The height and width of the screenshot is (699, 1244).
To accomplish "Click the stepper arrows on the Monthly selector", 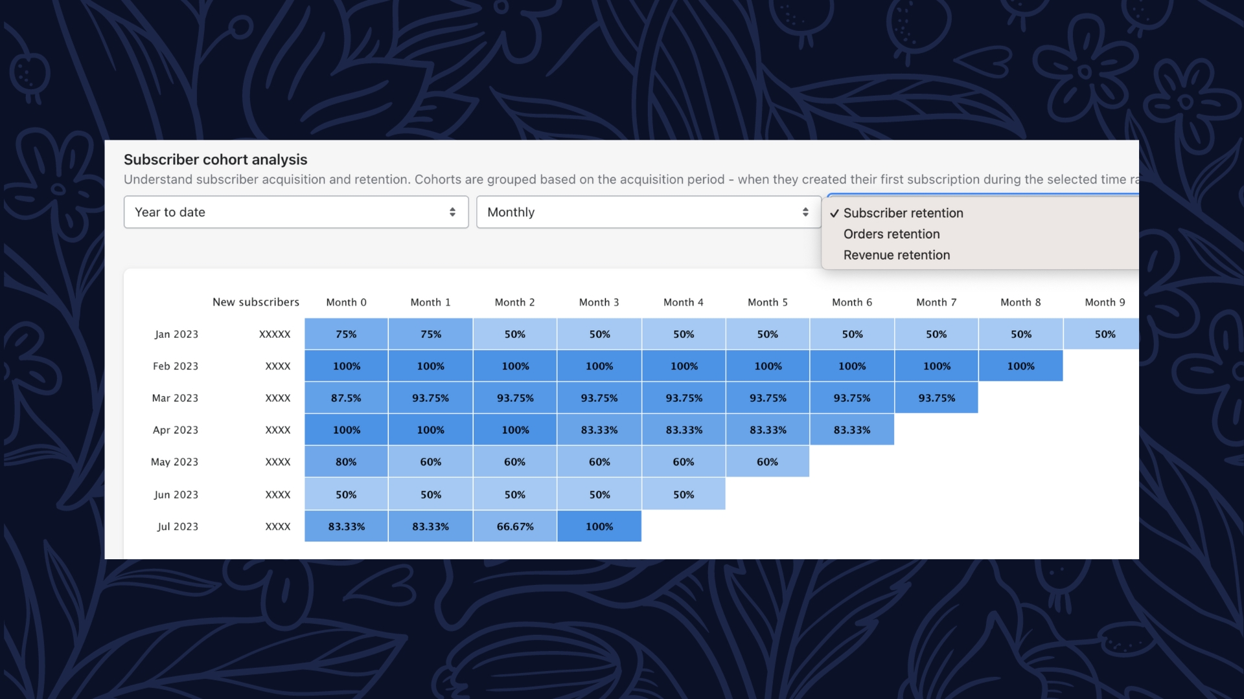I will [x=805, y=212].
